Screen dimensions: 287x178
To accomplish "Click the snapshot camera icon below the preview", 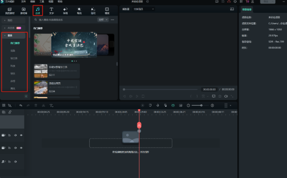I will coord(220,96).
